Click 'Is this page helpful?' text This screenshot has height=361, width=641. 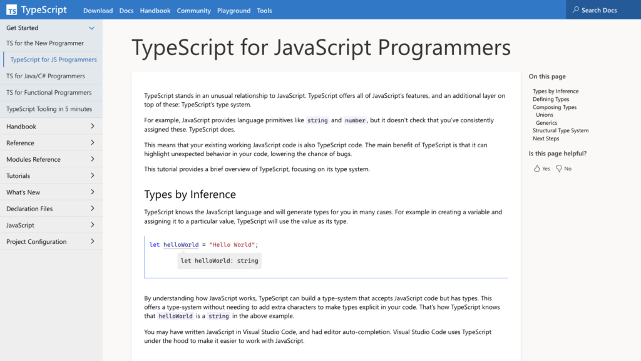(x=557, y=154)
